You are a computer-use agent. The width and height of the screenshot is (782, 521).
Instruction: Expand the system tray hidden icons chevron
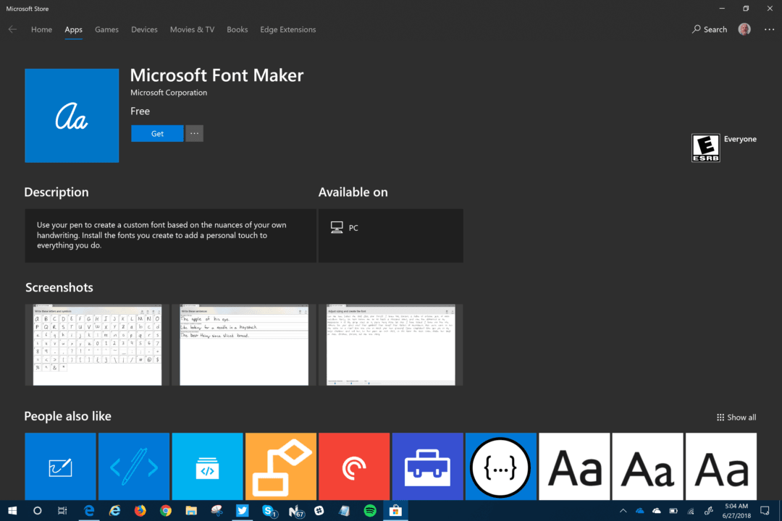click(623, 511)
